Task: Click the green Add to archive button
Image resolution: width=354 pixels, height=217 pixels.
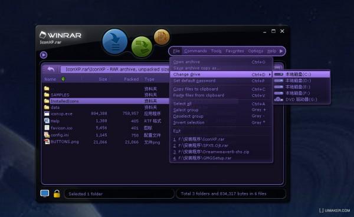Action: pos(142,46)
